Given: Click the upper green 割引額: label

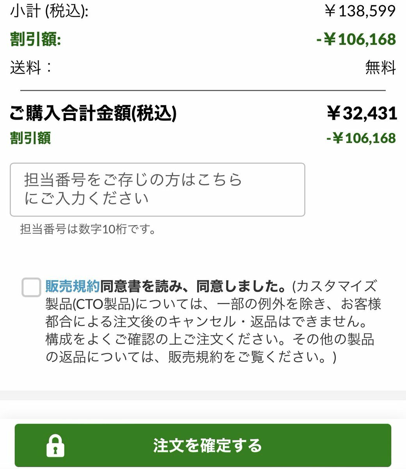Looking at the screenshot, I should click(35, 39).
